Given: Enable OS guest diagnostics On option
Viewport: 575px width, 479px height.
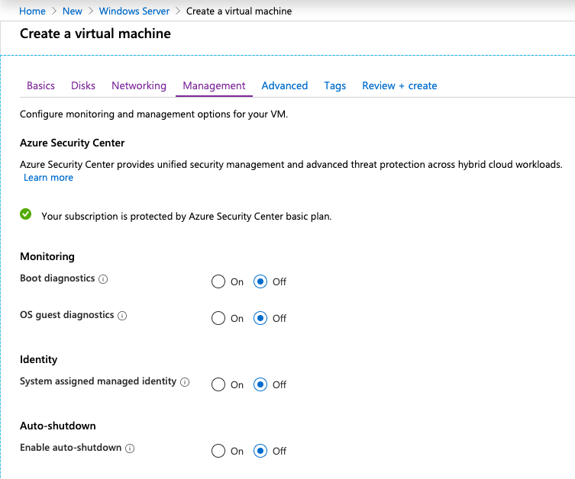Looking at the screenshot, I should 218,318.
